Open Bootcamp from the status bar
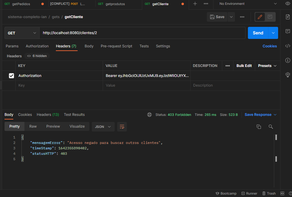292x197 pixels. point(226,193)
